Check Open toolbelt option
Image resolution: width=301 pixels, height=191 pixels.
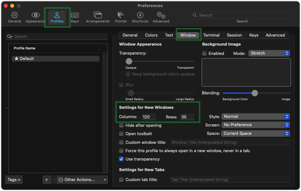point(121,134)
